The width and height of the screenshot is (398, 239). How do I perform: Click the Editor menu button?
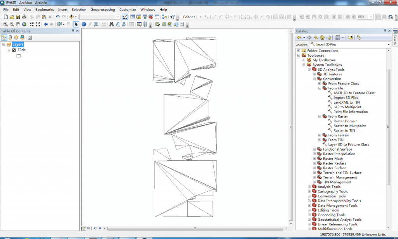point(189,17)
